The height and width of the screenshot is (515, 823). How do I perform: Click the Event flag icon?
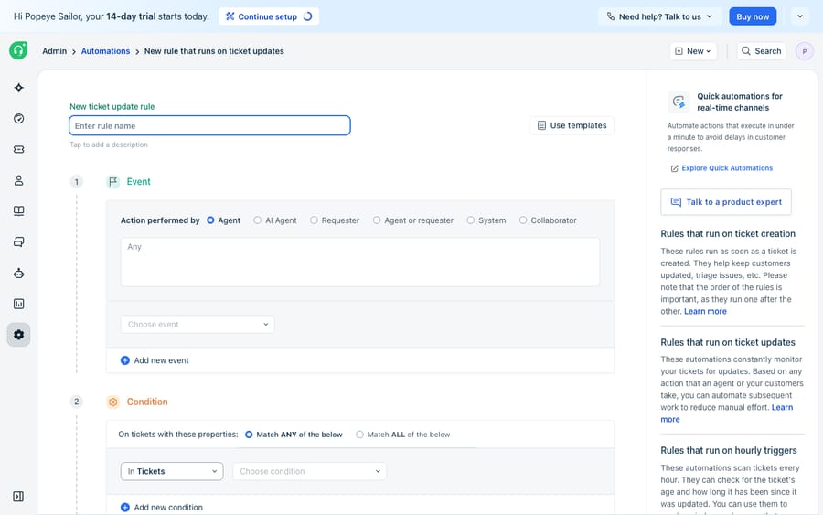click(112, 182)
